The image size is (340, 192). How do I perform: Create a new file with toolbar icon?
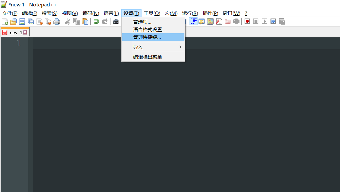click(5, 21)
